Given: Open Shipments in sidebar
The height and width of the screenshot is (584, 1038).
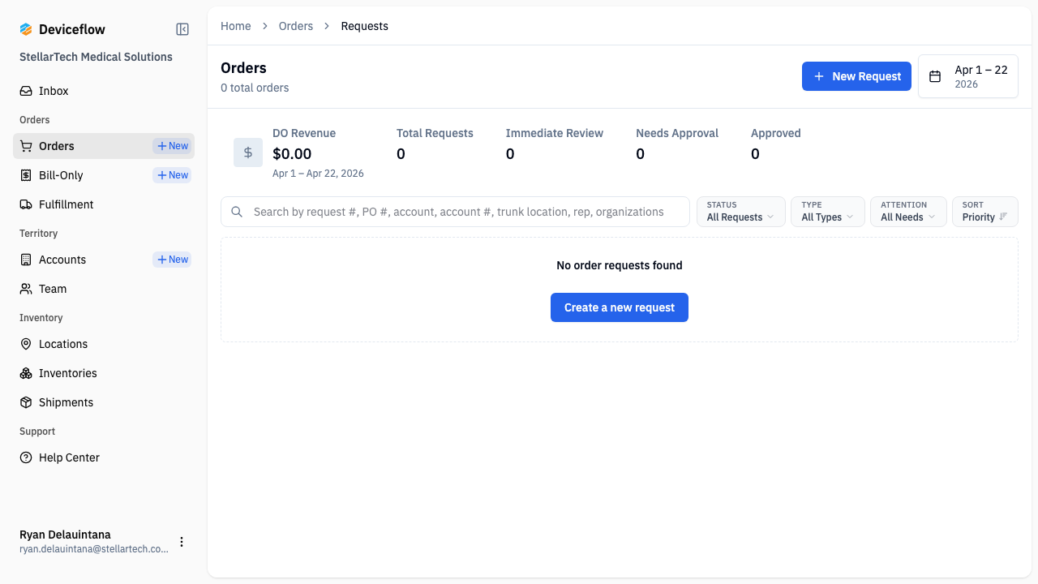Looking at the screenshot, I should tap(104, 402).
